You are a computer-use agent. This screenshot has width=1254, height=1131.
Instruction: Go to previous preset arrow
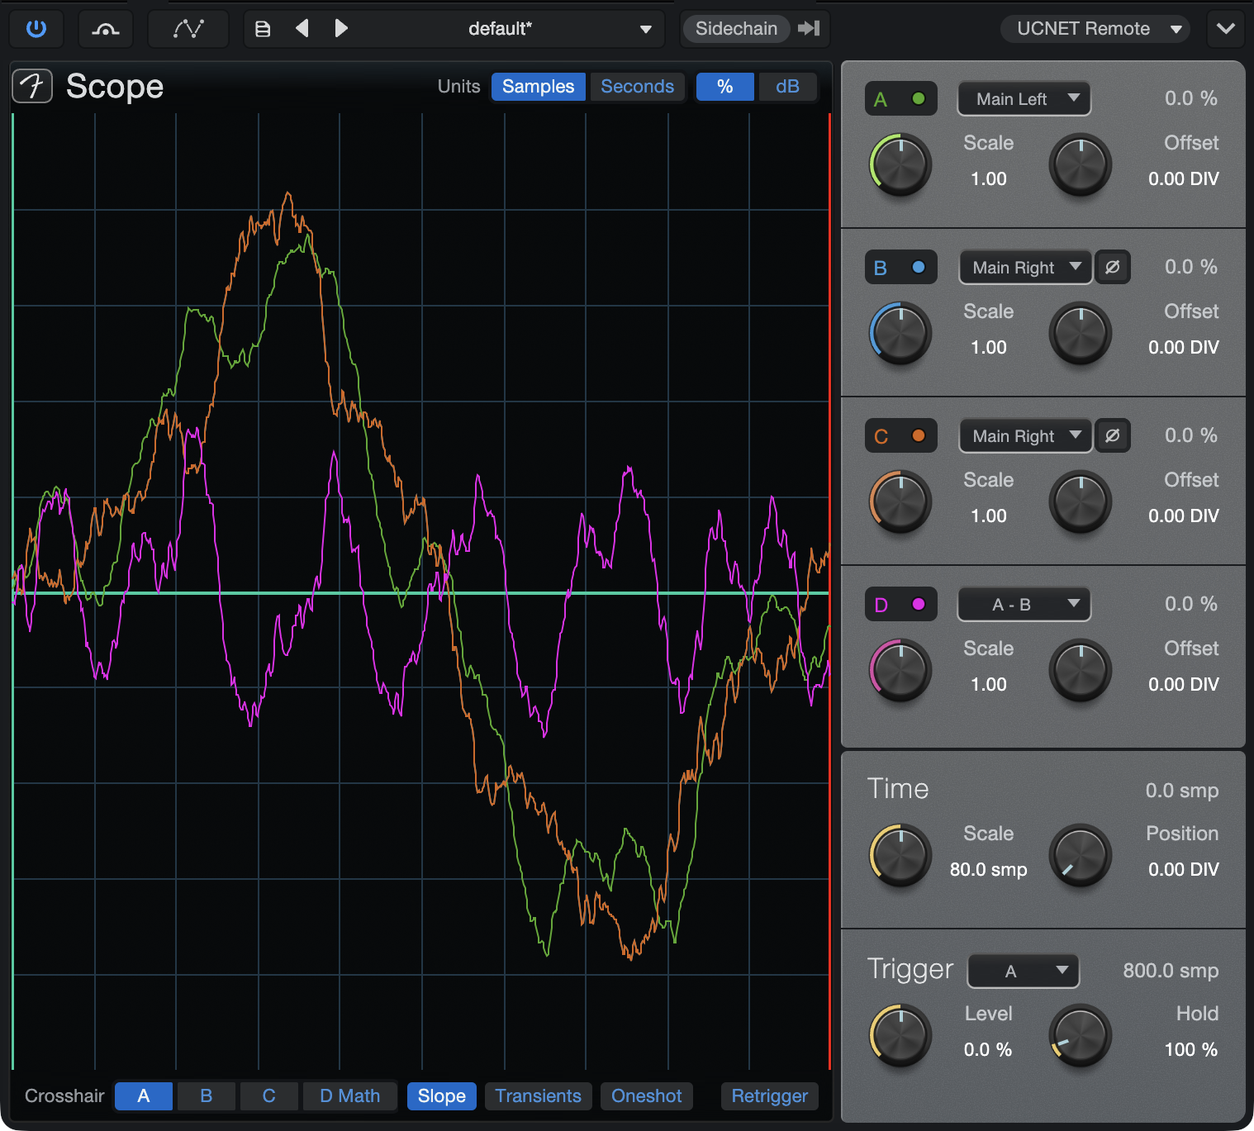tap(302, 29)
